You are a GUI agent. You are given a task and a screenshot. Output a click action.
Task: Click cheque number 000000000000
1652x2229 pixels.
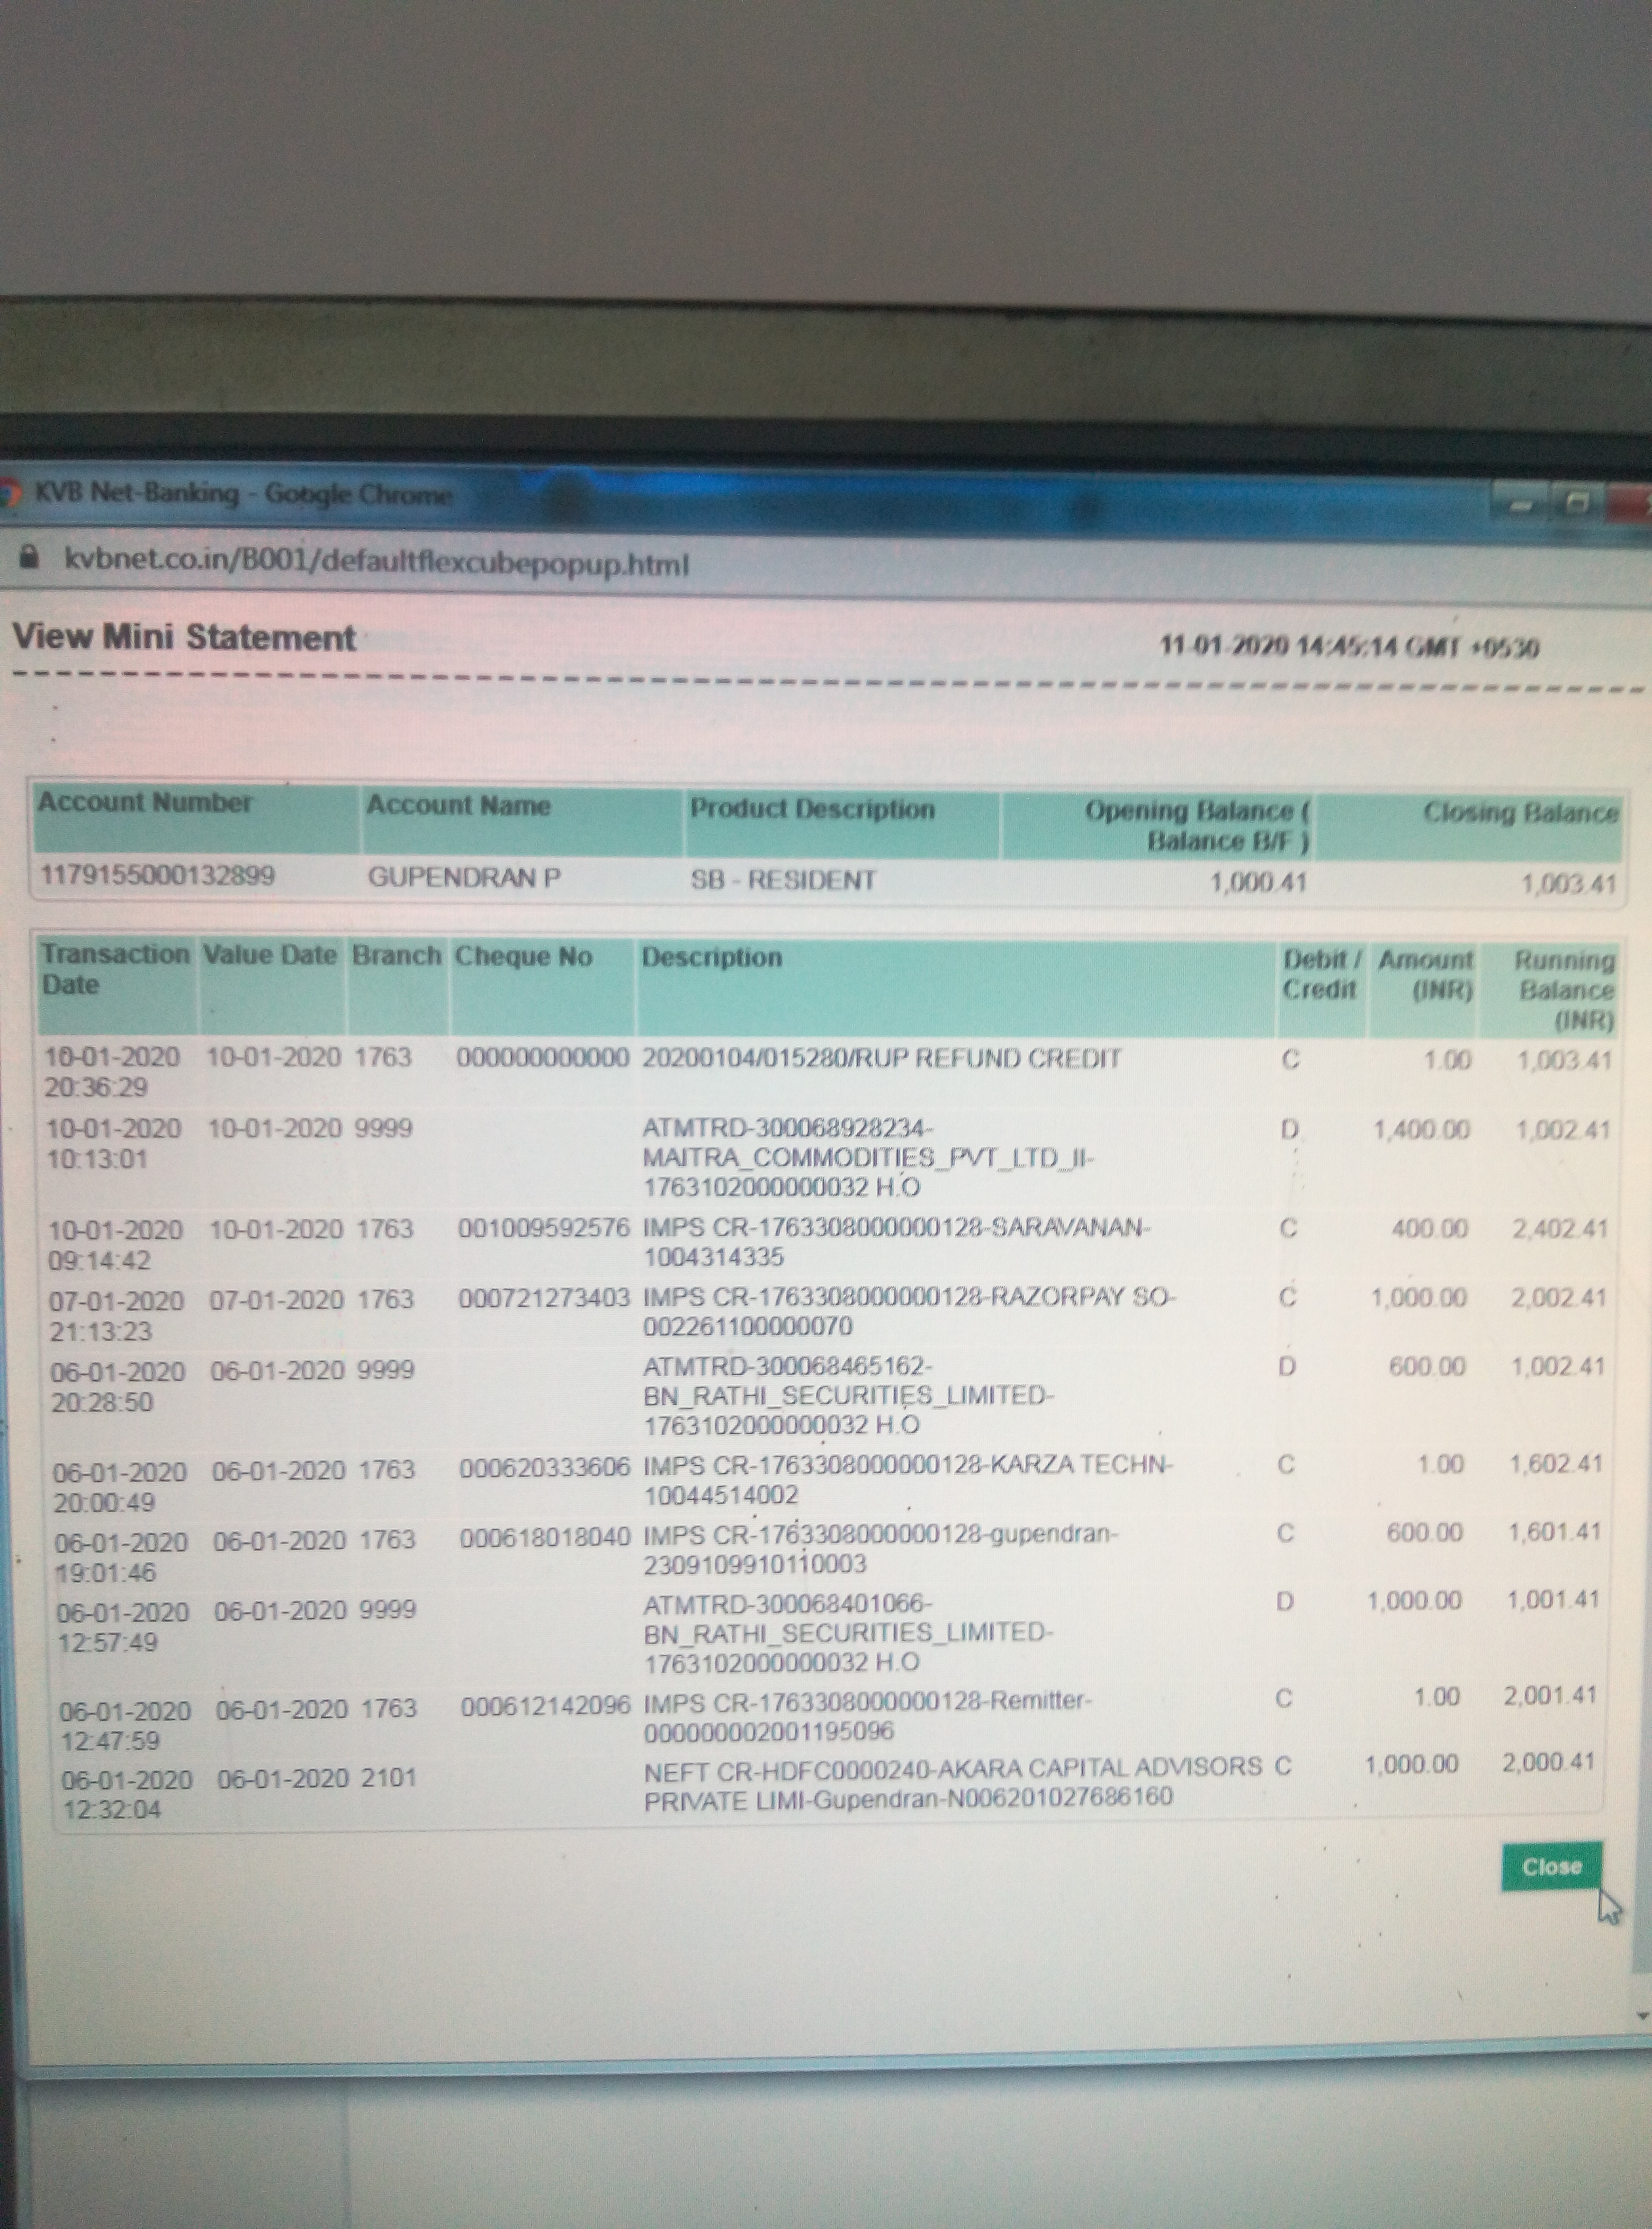click(543, 1057)
